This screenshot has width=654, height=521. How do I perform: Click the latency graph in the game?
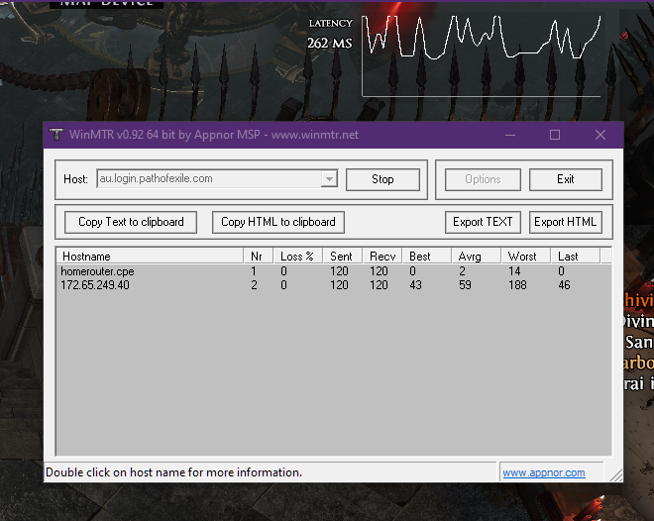click(x=482, y=55)
